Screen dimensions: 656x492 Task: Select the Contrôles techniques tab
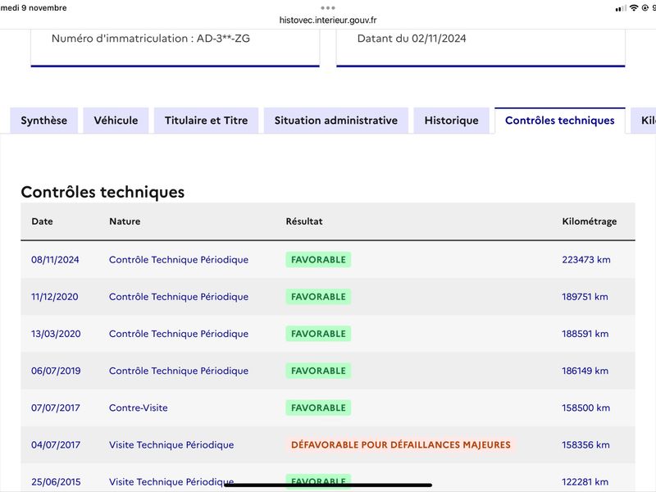coord(560,121)
